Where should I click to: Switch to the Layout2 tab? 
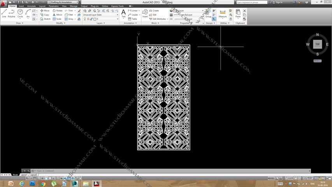[33, 175]
